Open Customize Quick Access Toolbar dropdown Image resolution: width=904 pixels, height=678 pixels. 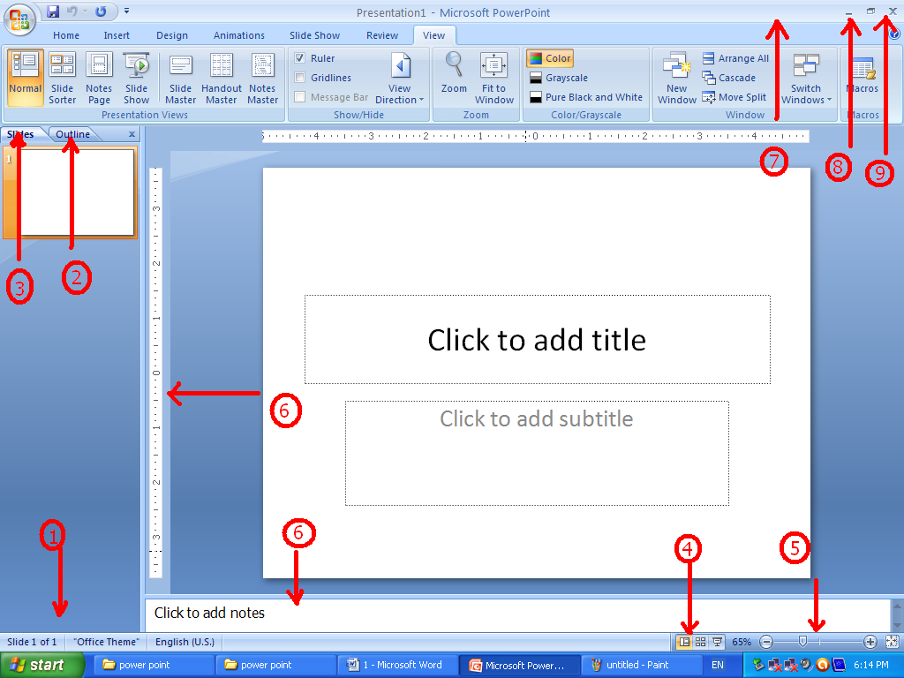click(127, 11)
